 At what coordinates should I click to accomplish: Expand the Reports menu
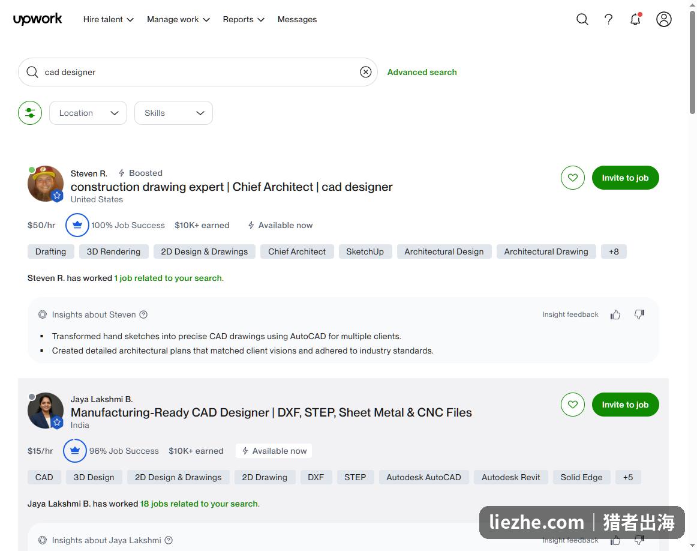tap(244, 20)
